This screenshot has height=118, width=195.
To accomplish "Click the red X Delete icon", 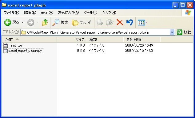I will tap(120, 22).
